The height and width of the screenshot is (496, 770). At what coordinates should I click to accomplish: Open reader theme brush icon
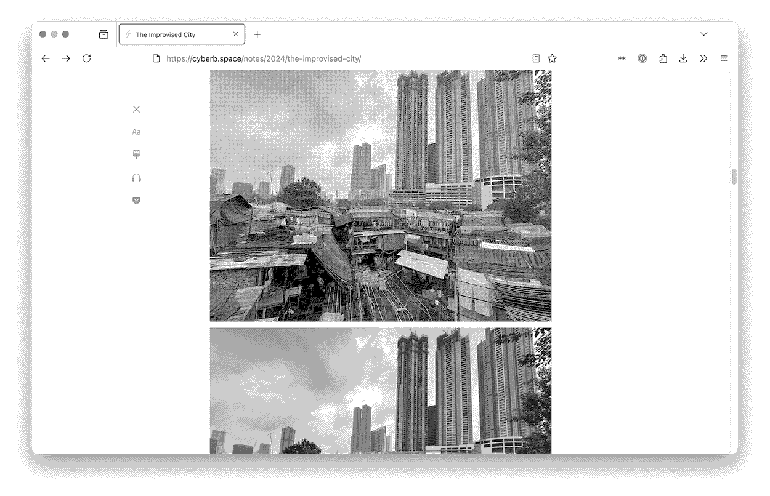click(137, 154)
